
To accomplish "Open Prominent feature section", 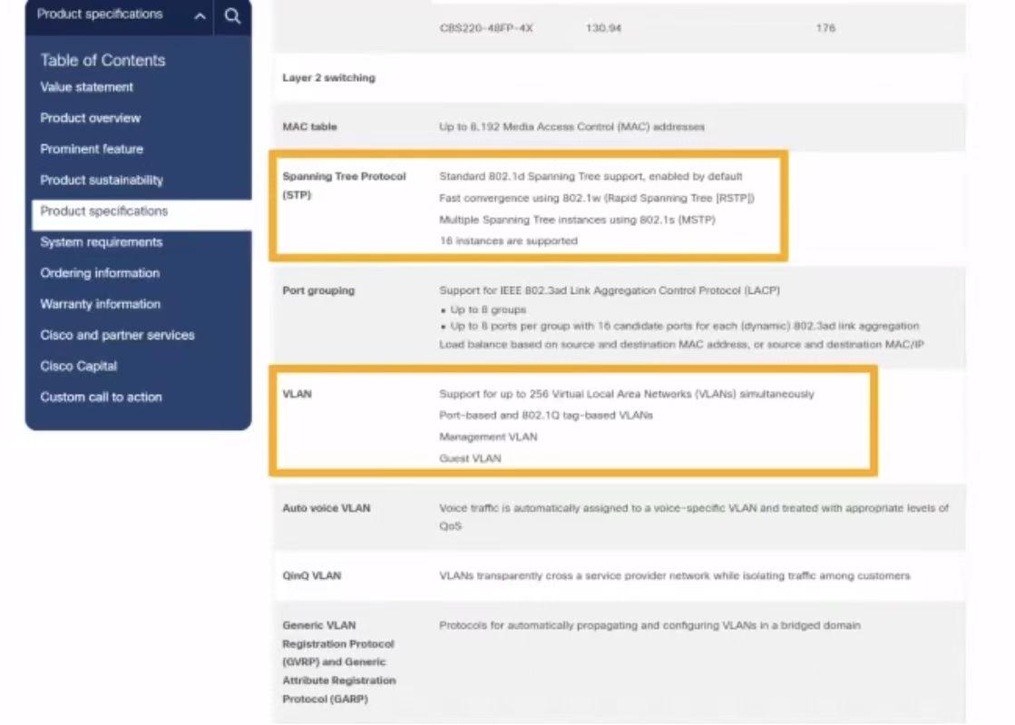I will (x=92, y=149).
